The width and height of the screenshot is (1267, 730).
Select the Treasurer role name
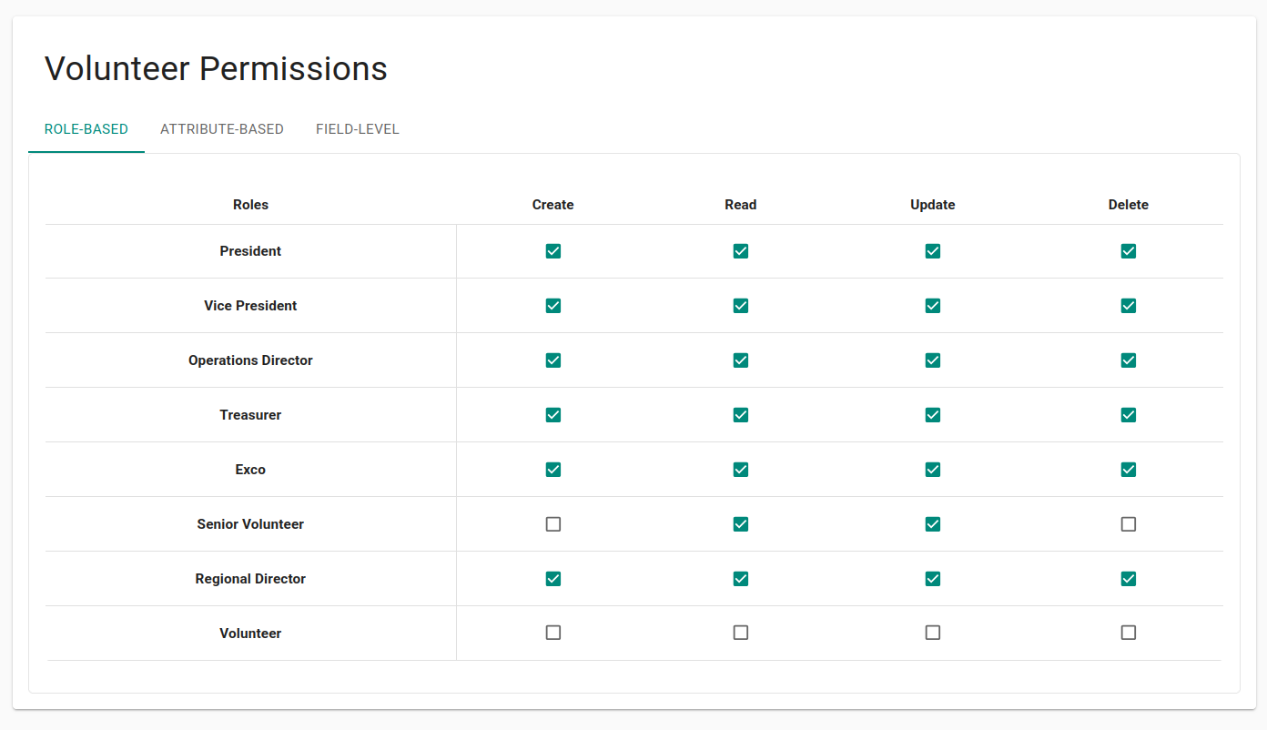click(250, 415)
